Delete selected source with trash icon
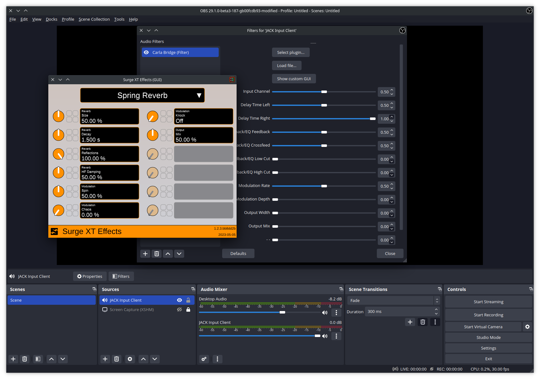Screen dimensions: 540x379 116,359
